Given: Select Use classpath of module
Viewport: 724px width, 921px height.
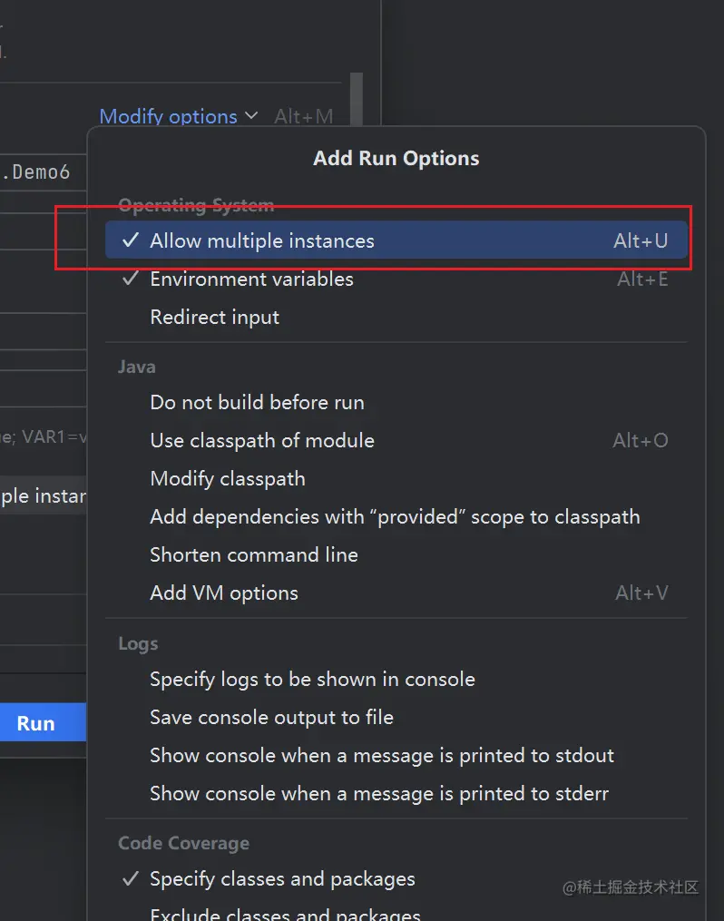Looking at the screenshot, I should point(262,441).
